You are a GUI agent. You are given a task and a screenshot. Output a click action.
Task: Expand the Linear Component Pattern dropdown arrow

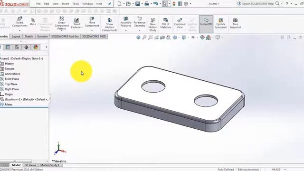pos(62,31)
